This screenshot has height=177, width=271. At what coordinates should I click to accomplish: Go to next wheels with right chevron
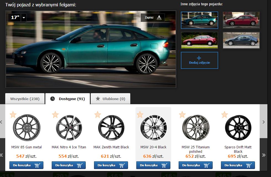click(x=264, y=122)
